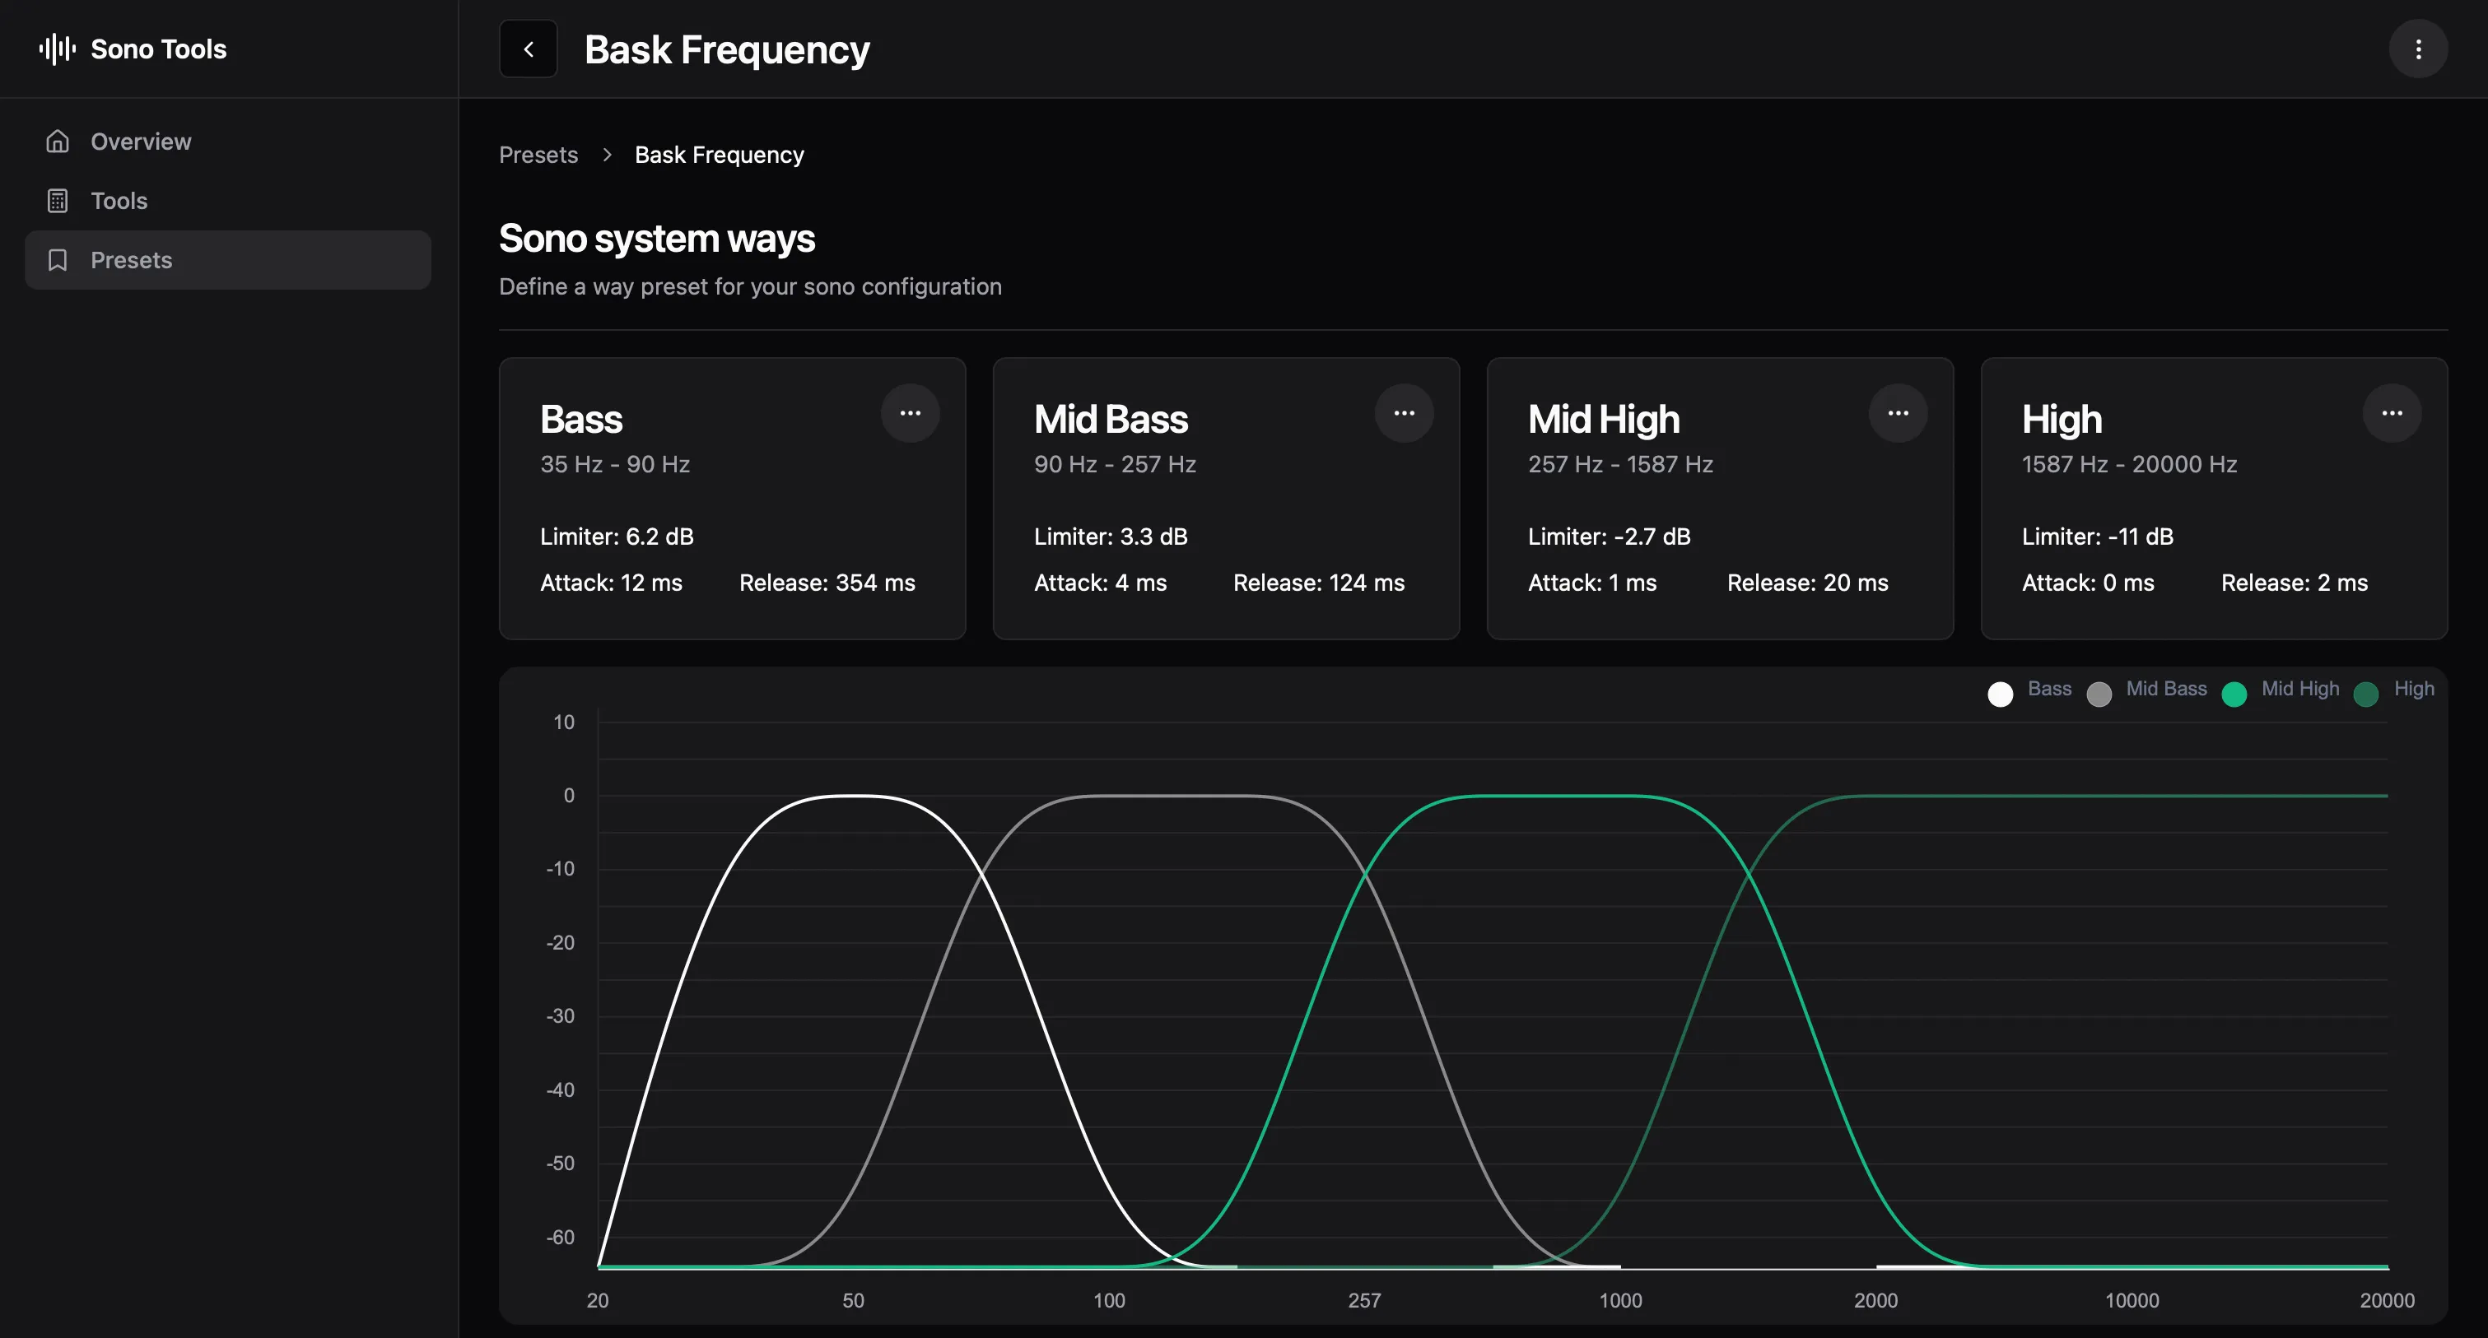Click 'Limiter: -11 dB' value
The width and height of the screenshot is (2488, 1338).
tap(2097, 537)
